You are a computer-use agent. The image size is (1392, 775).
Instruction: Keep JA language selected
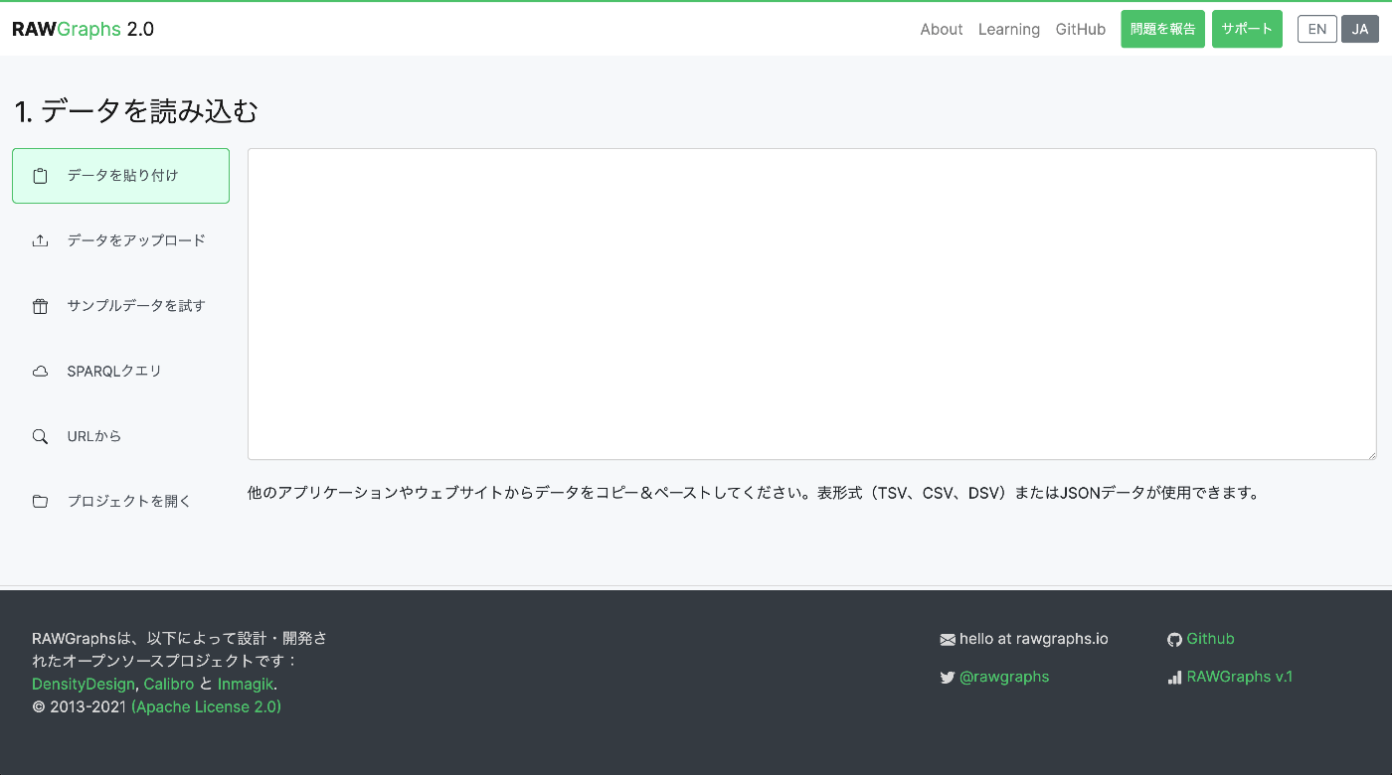tap(1359, 29)
